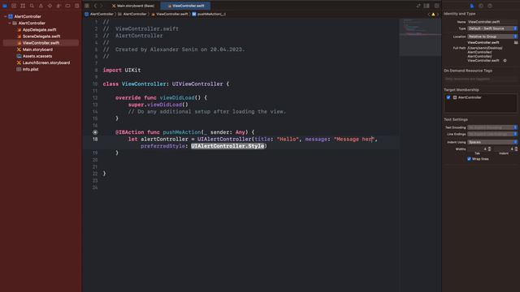Image resolution: width=520 pixels, height=292 pixels.
Task: Switch to the ViewController.swift tab
Action: tap(185, 6)
